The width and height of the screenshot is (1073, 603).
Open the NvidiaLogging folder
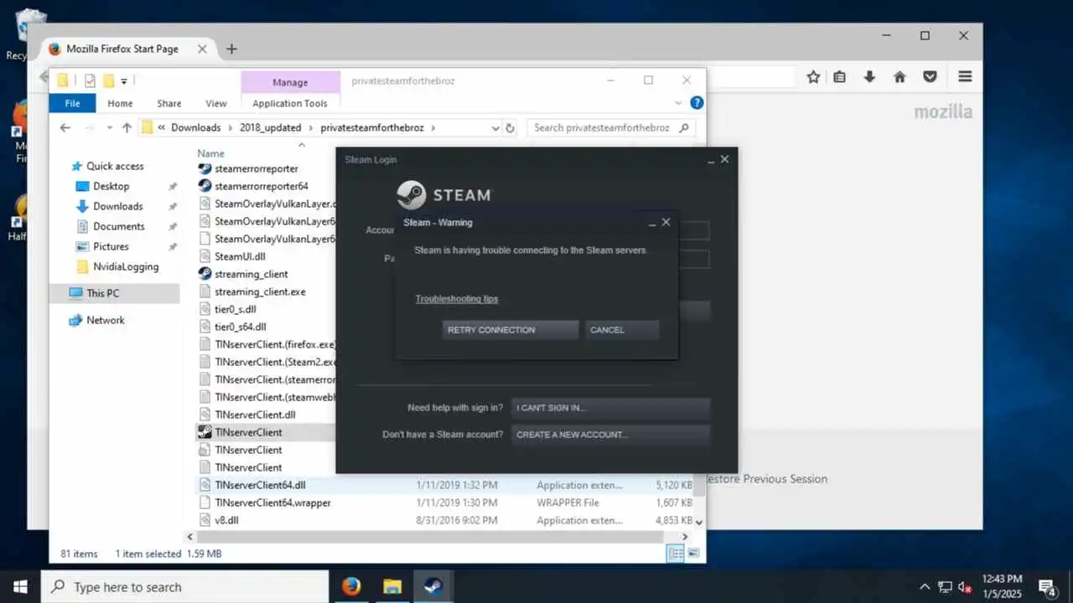[x=125, y=266]
